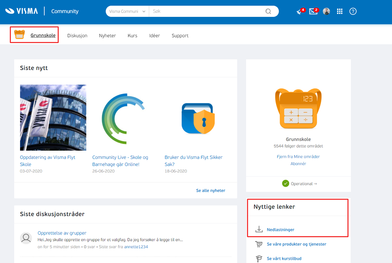Open Bruker du Visma Flyt Sikker Sak article
This screenshot has height=263, width=392.
pos(193,161)
